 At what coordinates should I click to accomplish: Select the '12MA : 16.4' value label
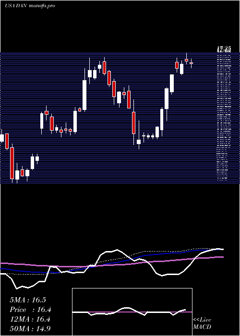[30, 319]
